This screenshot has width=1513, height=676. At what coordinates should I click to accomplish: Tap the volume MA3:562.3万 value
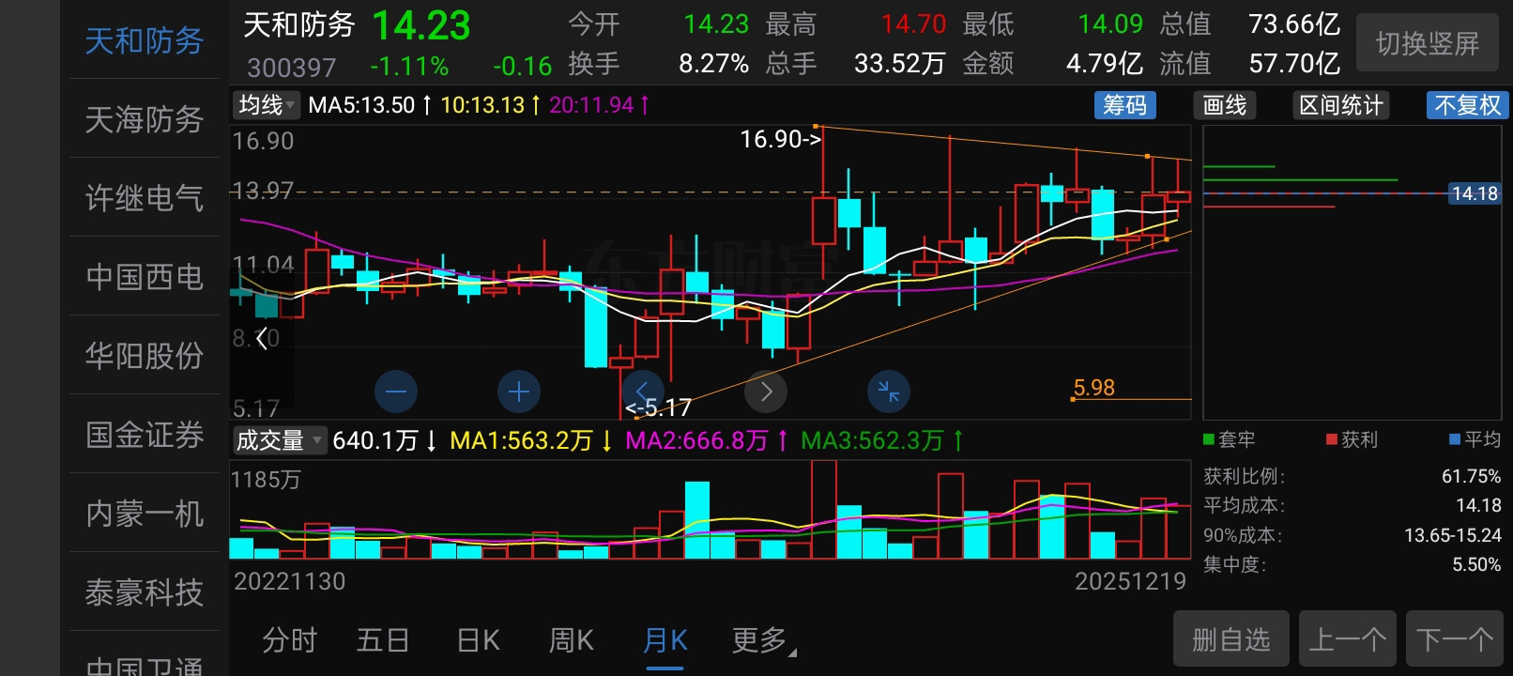tap(882, 440)
